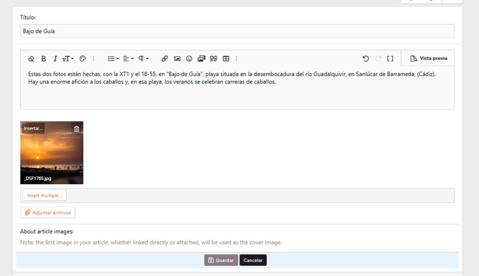Image resolution: width=479 pixels, height=276 pixels.
Task: Click the eraser remove formatting icon
Action: pyautogui.click(x=31, y=59)
